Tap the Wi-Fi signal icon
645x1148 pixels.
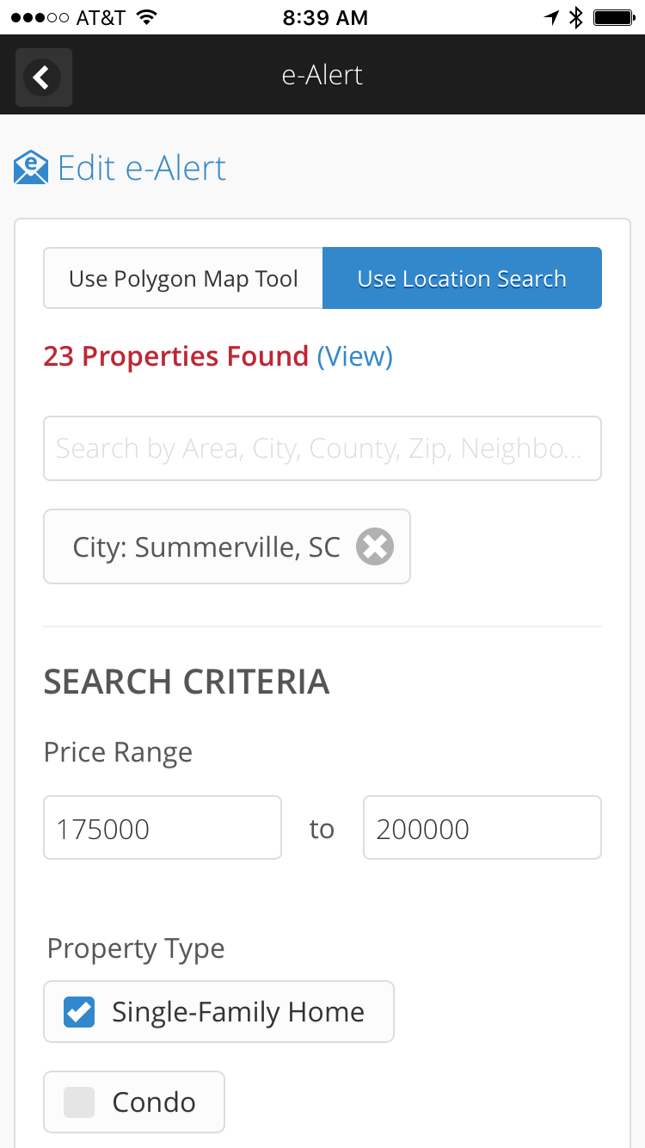(147, 17)
